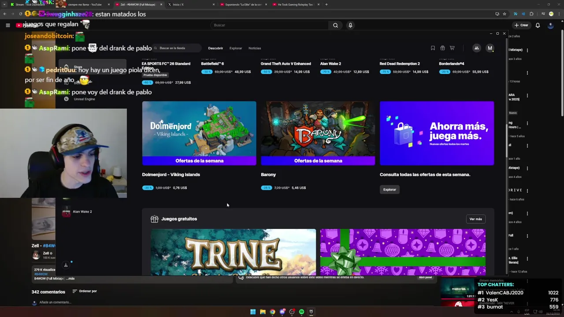The height and width of the screenshot is (317, 564).
Task: Open options for first Mixtape sidebar video
Action: tap(527, 50)
